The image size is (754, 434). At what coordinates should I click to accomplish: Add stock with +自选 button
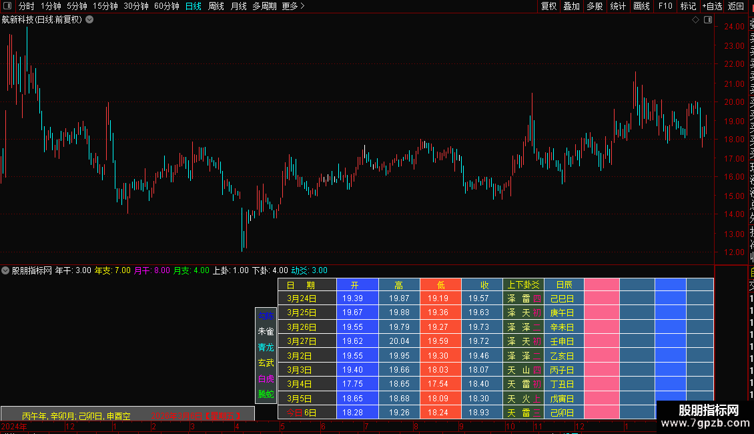pos(712,6)
